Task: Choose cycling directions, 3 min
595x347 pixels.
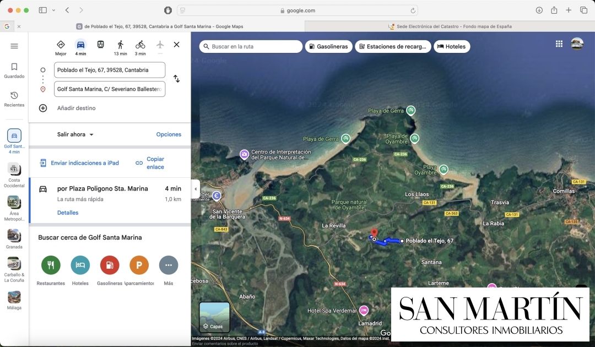Action: coord(140,47)
